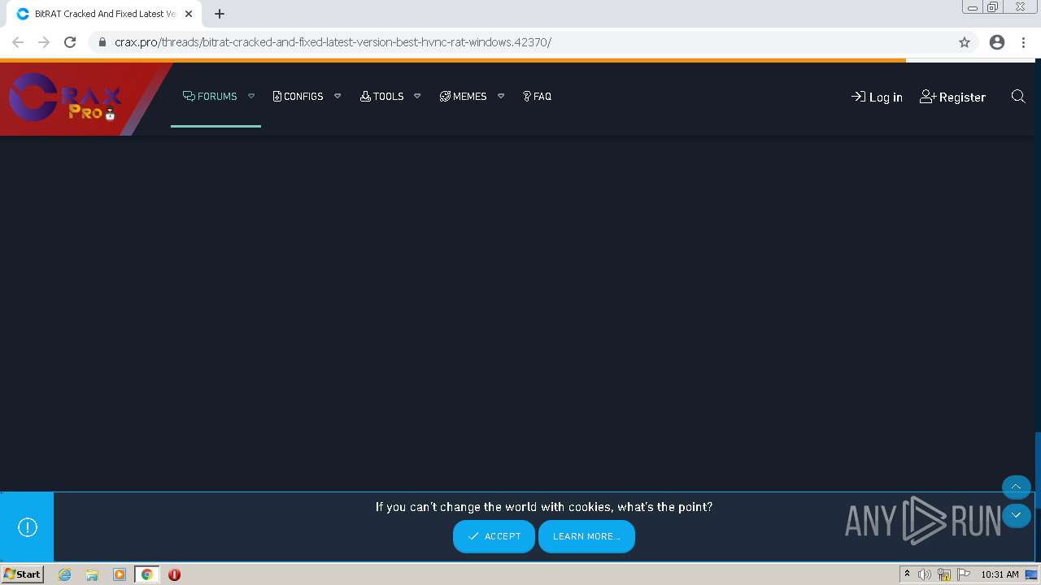The image size is (1041, 585).
Task: Jump to page bottom with down-arrow button
Action: (1016, 515)
